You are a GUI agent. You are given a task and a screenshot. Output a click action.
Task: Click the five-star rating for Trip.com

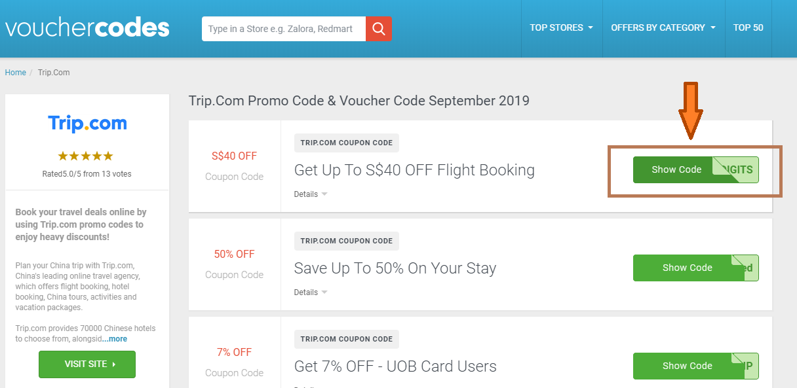(85, 156)
